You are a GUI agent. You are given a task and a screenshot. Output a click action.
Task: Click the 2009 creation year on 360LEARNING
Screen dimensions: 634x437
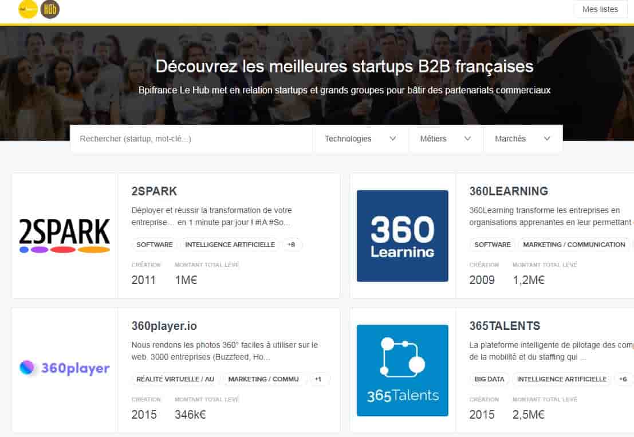[x=482, y=280]
